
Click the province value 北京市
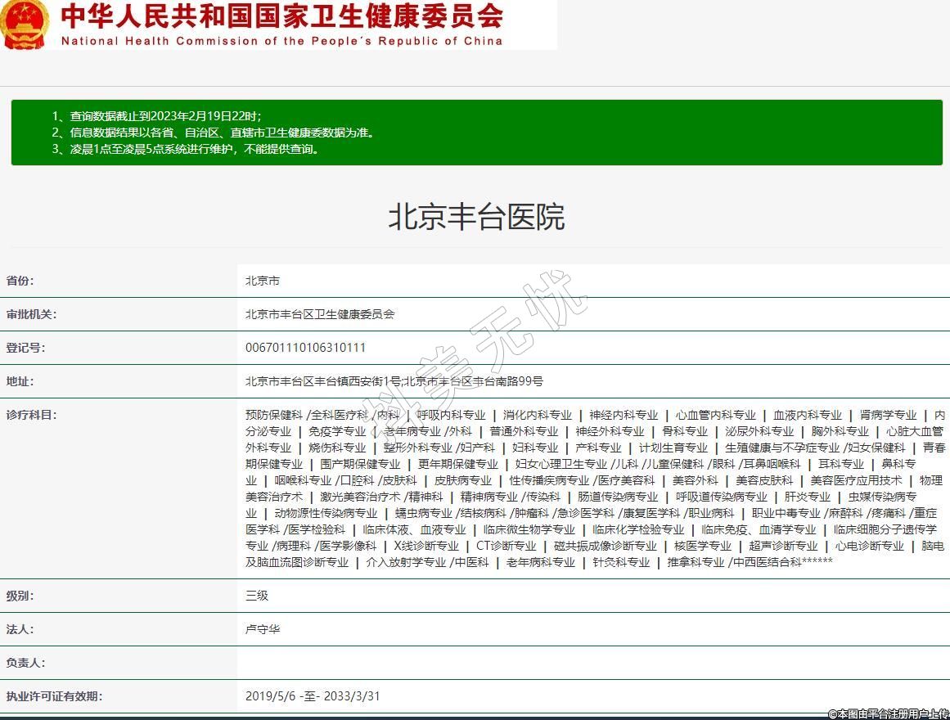click(x=263, y=281)
